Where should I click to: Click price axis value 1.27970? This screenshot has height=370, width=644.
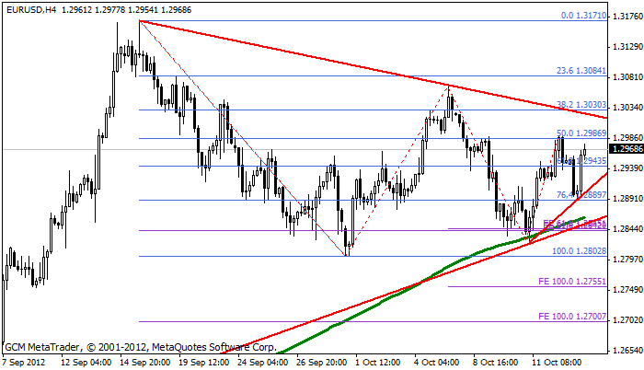(x=627, y=260)
